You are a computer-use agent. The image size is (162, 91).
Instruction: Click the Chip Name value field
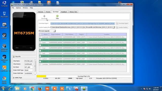click(29, 61)
